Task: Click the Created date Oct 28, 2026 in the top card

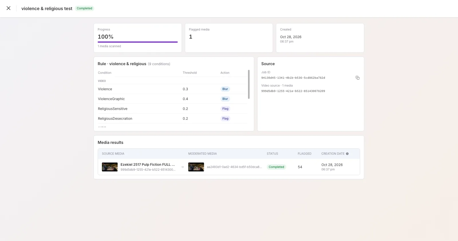Action: click(291, 37)
